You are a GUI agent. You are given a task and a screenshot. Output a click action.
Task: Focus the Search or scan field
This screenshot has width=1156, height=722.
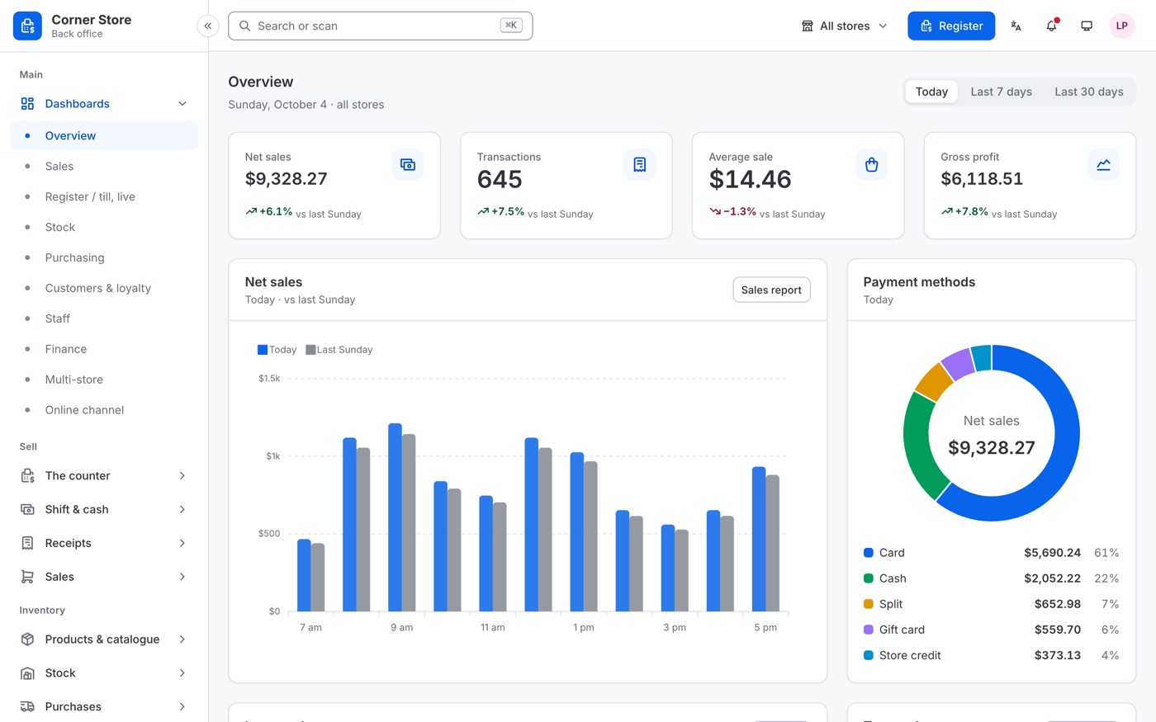pyautogui.click(x=380, y=26)
